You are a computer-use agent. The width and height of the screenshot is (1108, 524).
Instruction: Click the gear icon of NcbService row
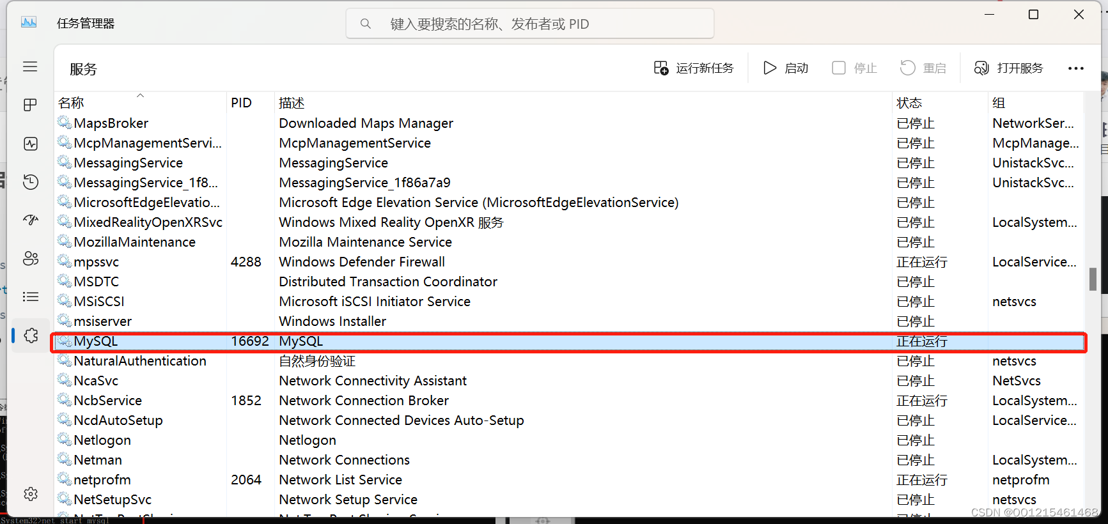click(64, 399)
